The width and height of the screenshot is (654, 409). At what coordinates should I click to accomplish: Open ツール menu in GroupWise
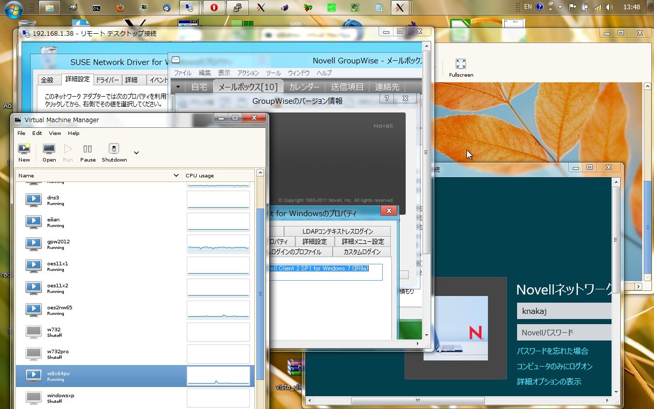tap(273, 73)
